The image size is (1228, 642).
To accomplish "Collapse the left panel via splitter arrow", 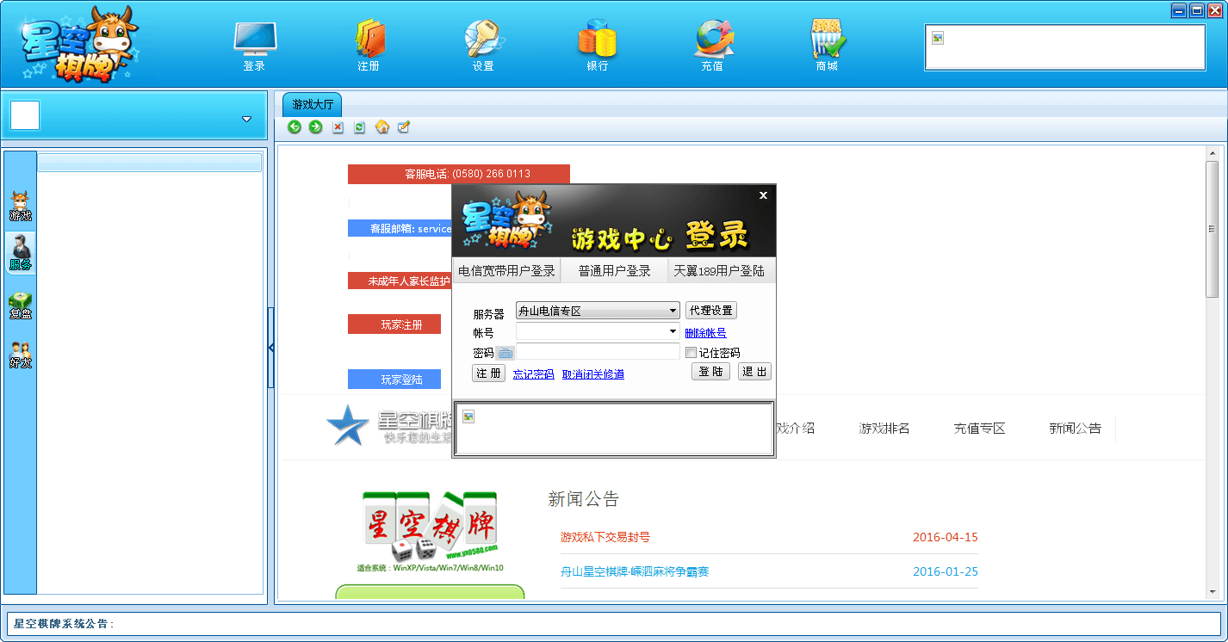I will tap(271, 348).
